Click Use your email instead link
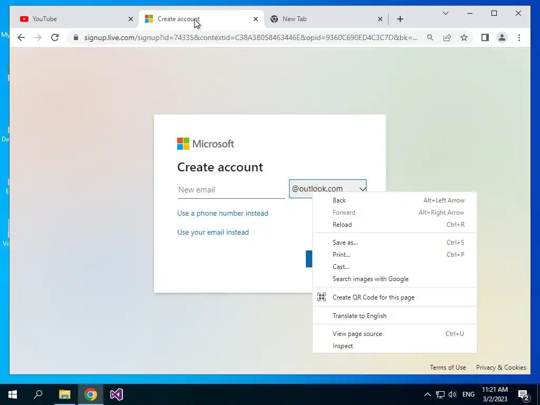The width and height of the screenshot is (540, 405). click(213, 232)
